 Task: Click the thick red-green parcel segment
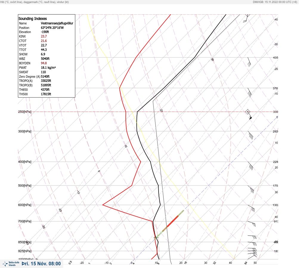coord(170,224)
